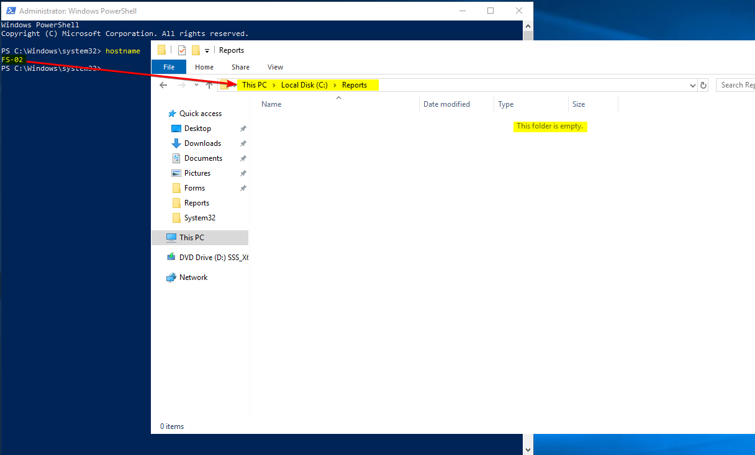Click Local Disk (C:) in the breadcrumb
This screenshot has width=755, height=455.
304,85
